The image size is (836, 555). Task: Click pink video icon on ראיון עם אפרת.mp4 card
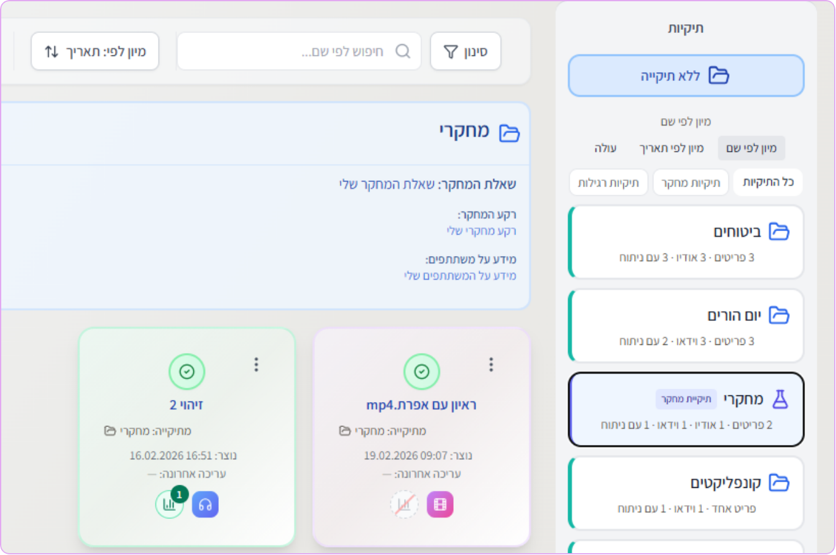point(440,505)
